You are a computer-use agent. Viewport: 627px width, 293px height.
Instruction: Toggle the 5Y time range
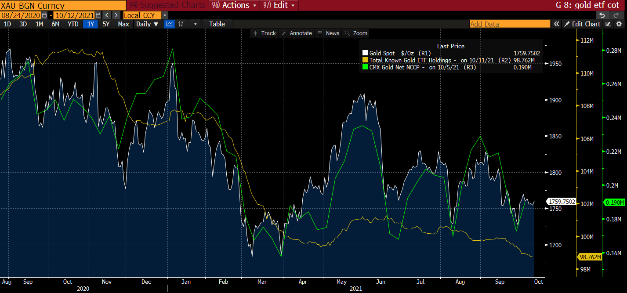point(106,24)
